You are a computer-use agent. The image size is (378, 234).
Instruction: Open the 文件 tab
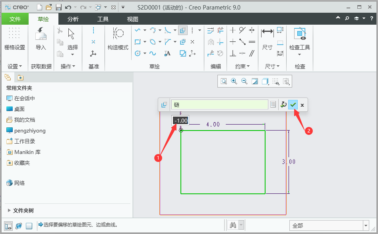(15, 19)
